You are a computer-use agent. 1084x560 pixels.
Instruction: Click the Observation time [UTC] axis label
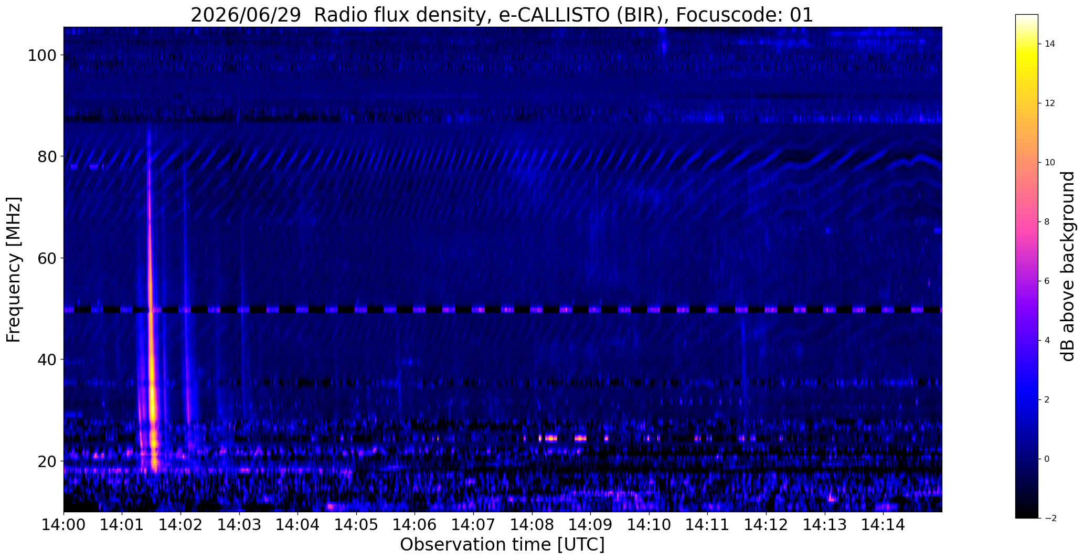coord(502,545)
